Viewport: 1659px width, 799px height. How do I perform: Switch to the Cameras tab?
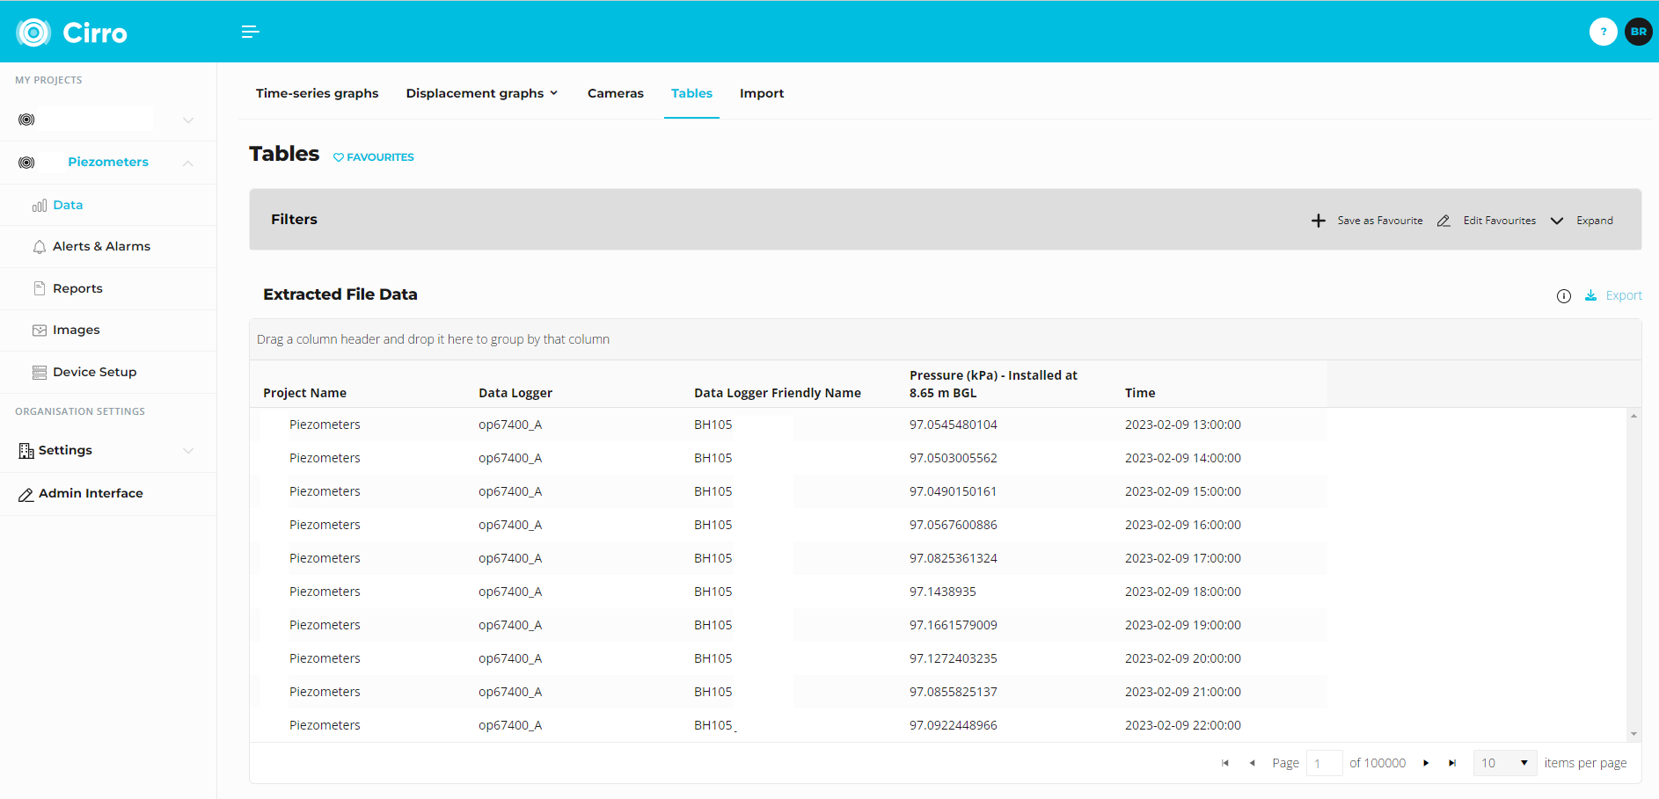coord(615,93)
